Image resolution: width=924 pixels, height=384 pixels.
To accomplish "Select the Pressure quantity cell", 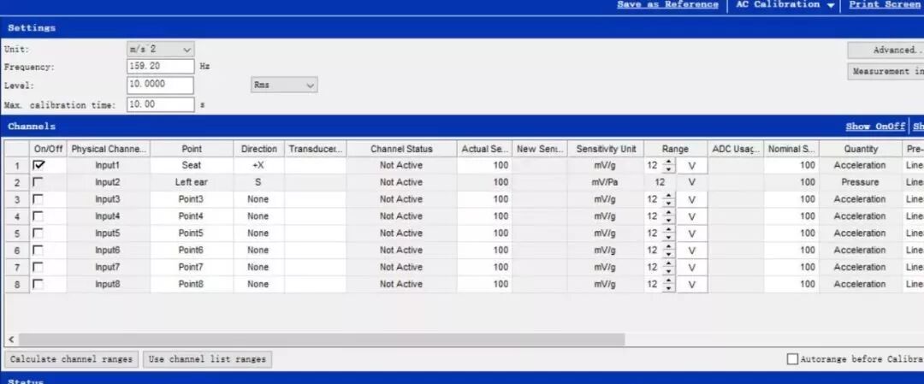I will pos(861,182).
